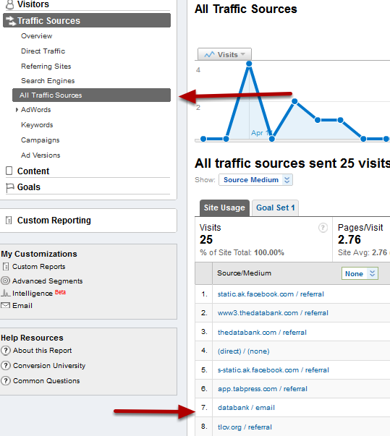The height and width of the screenshot is (436, 390).
Task: Click the line graph icon in Visits button
Action: coord(209,54)
